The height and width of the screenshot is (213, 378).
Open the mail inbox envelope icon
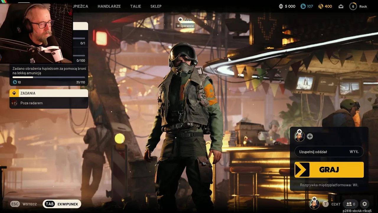click(341, 6)
